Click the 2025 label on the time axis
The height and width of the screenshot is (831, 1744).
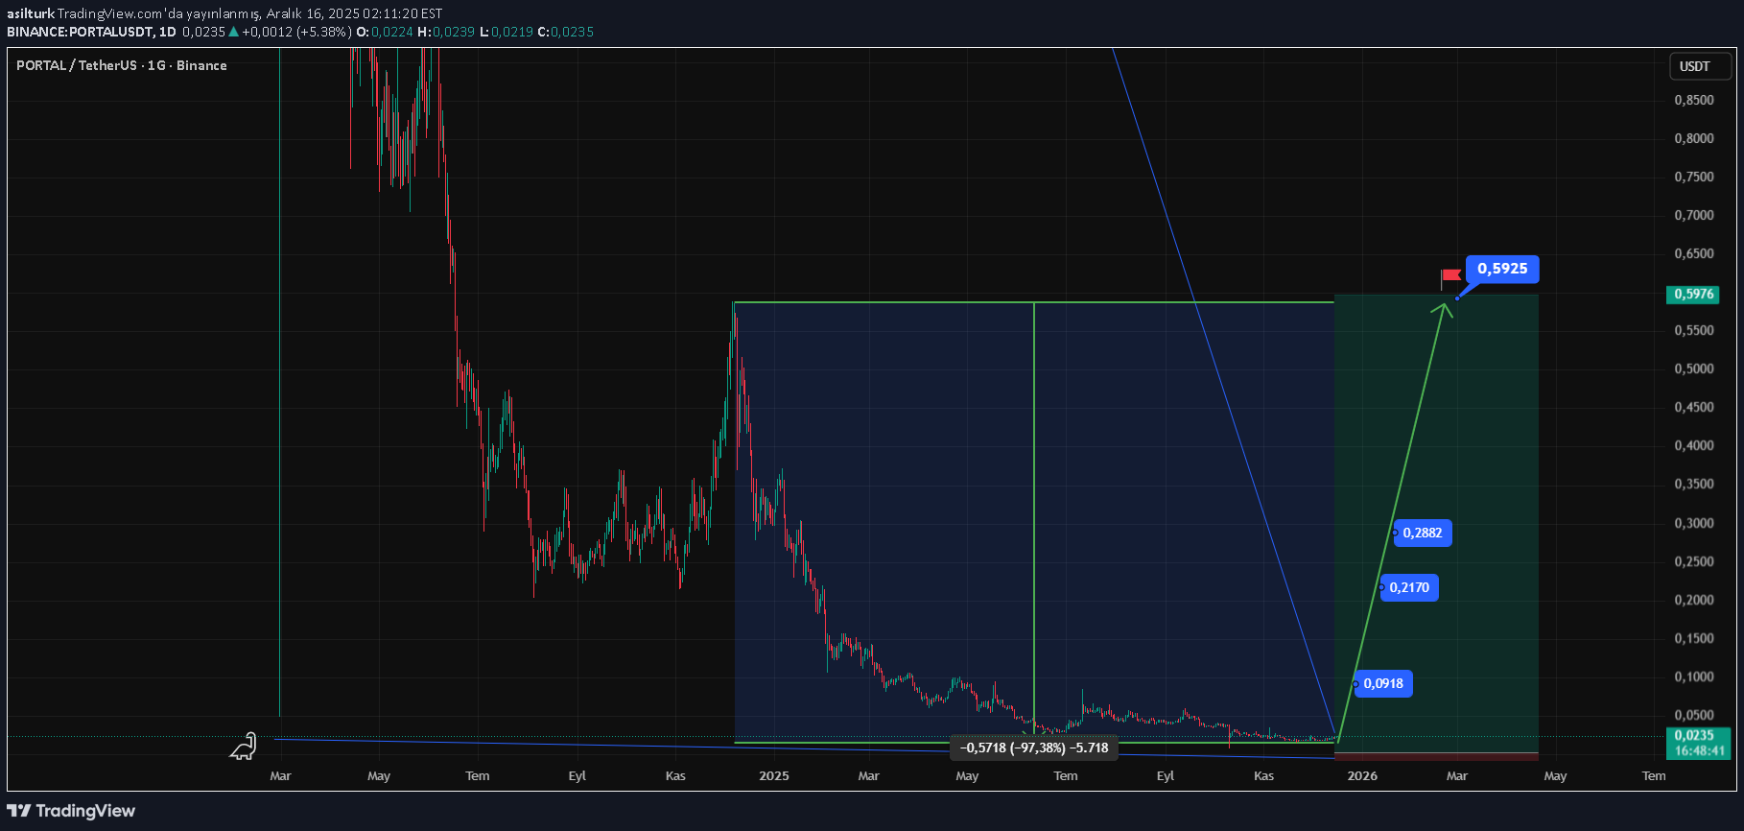pos(773,775)
